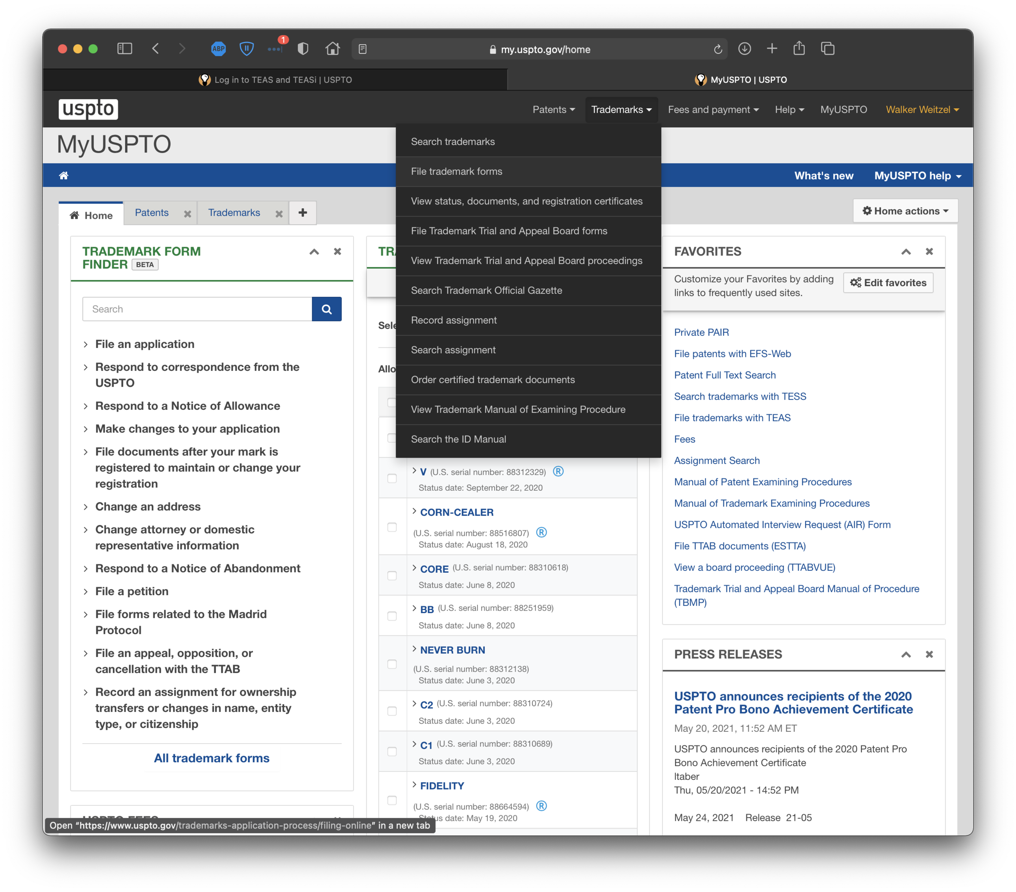Add a new dashboard tab with plus
The height and width of the screenshot is (892, 1016).
(x=303, y=213)
